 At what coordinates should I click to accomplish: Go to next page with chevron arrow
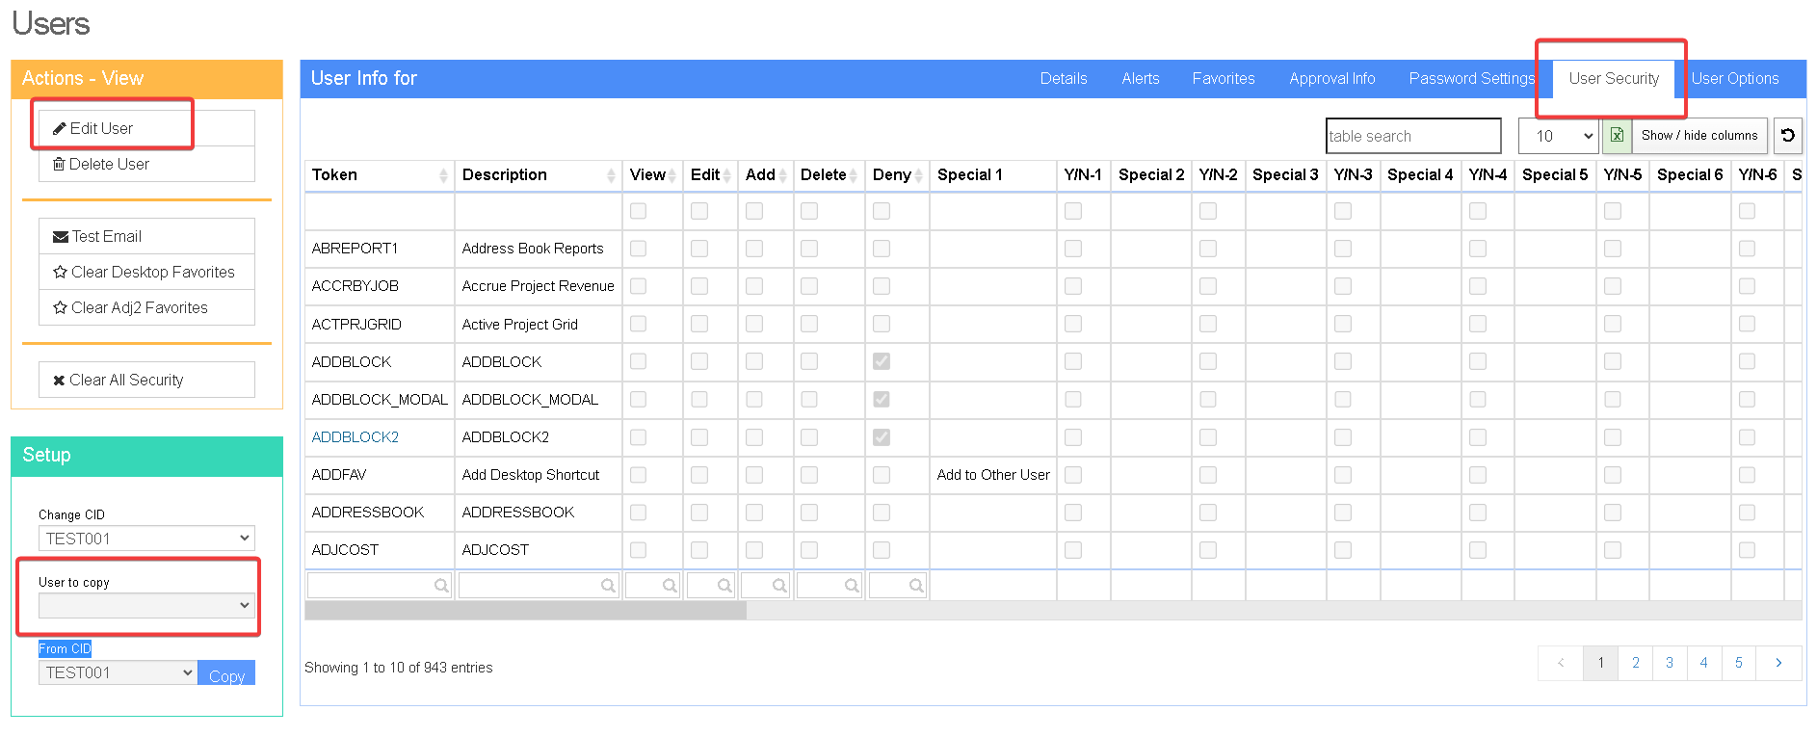pyautogui.click(x=1778, y=663)
